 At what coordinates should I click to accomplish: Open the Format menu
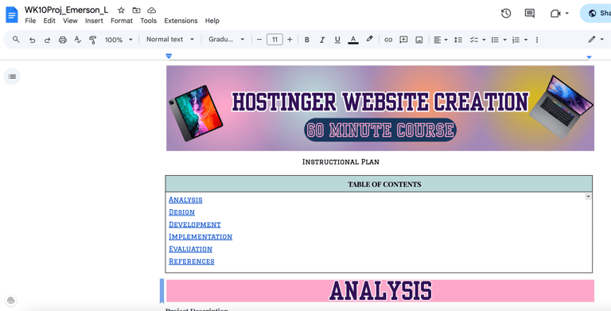point(122,21)
